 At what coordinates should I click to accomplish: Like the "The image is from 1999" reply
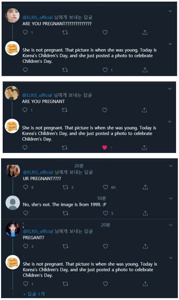point(106,213)
